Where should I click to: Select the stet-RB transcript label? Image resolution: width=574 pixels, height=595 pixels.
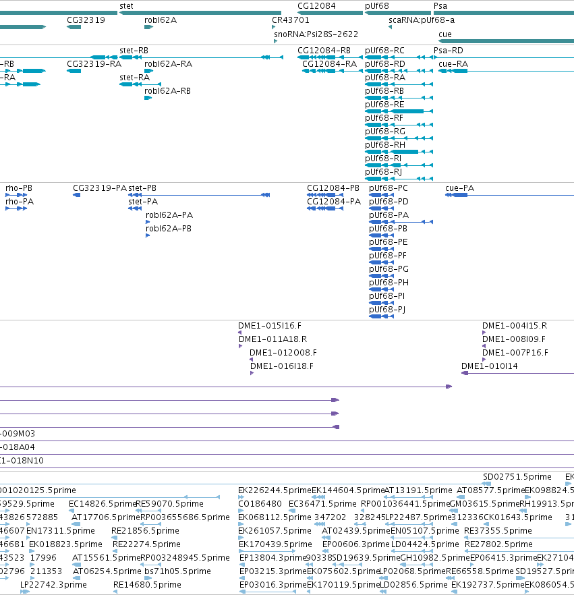pyautogui.click(x=134, y=51)
